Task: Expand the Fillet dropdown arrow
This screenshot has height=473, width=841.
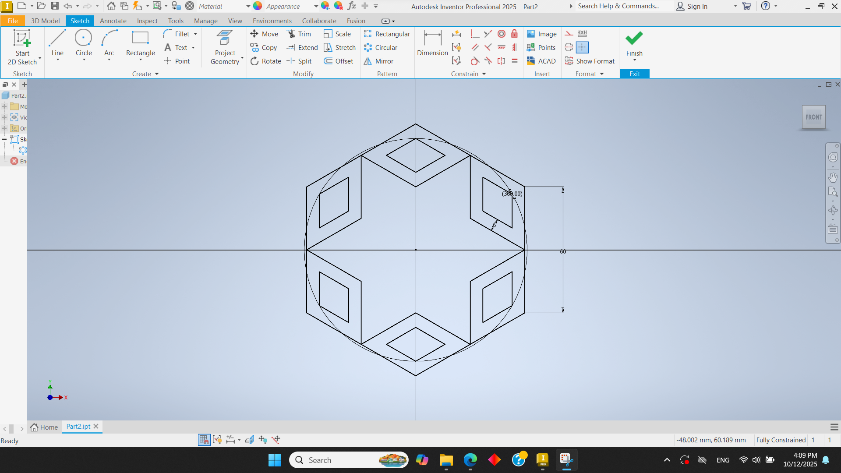Action: pyautogui.click(x=195, y=34)
